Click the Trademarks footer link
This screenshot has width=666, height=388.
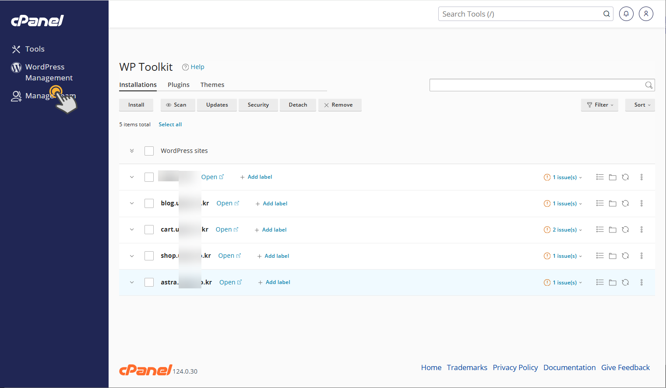click(467, 367)
